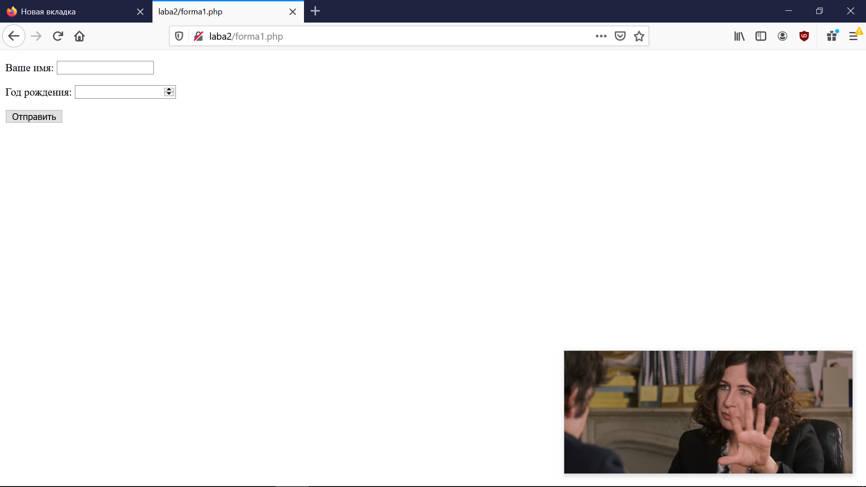The image size is (866, 487).
Task: Open Firefox account menu
Action: pyautogui.click(x=783, y=36)
